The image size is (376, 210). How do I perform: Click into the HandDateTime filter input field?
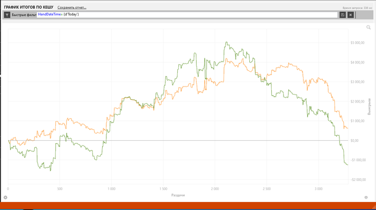[187, 15]
